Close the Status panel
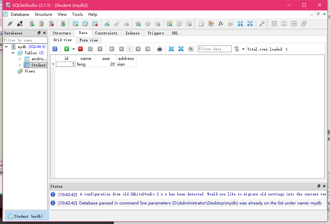Image resolution: width=330 pixels, height=224 pixels. [x=324, y=186]
